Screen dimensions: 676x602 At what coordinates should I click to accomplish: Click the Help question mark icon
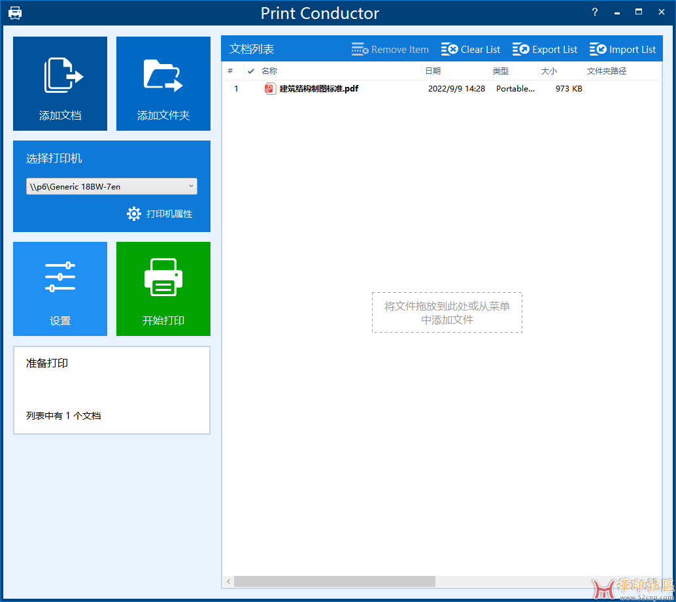[595, 12]
